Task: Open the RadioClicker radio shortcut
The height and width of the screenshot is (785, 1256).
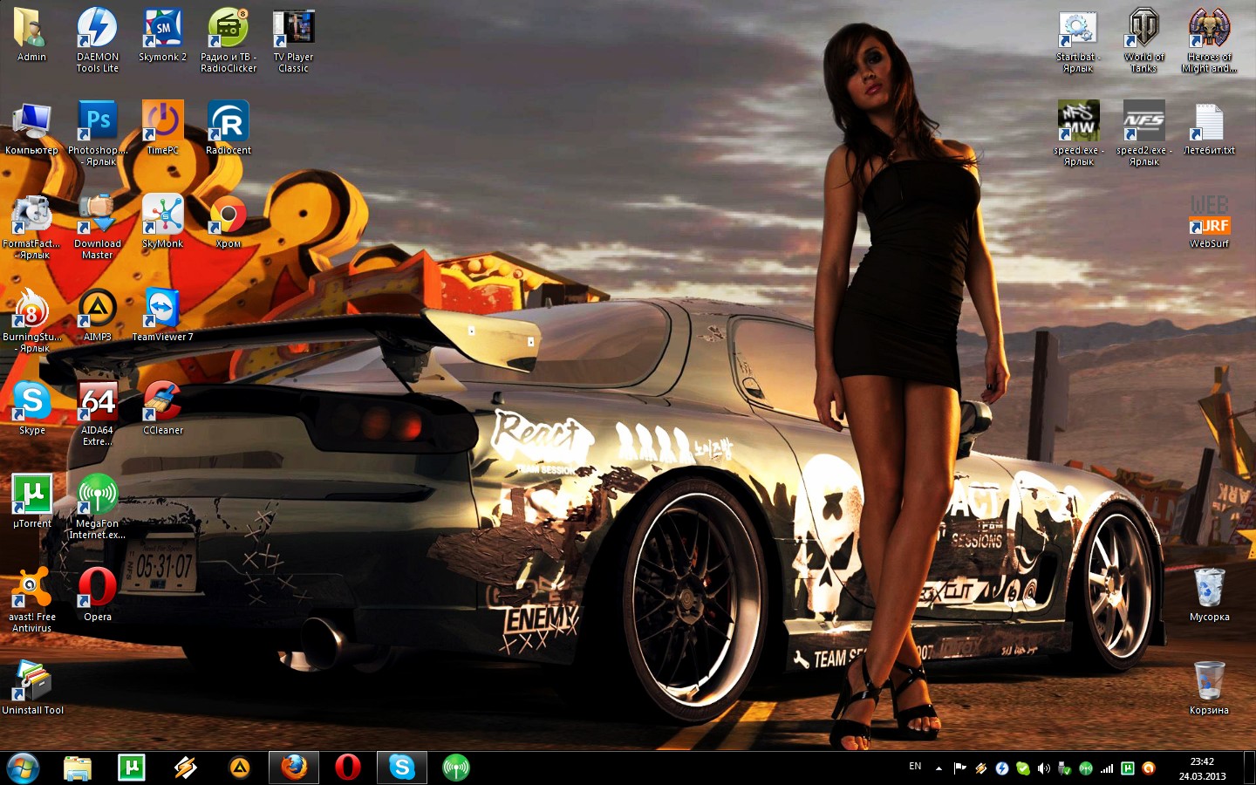Action: tap(229, 40)
